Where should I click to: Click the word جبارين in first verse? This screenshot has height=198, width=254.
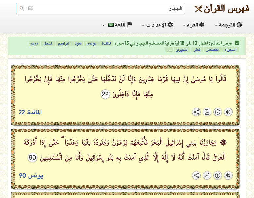pos(147,79)
